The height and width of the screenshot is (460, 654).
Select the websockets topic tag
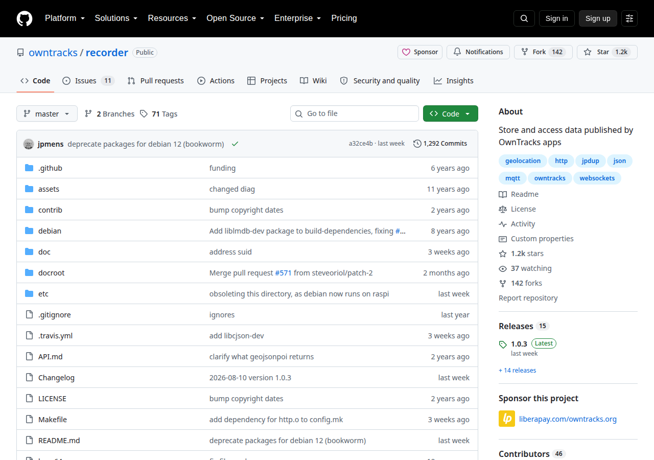[x=597, y=178]
